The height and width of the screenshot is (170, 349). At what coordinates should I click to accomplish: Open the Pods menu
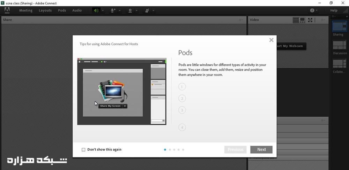[x=62, y=10]
